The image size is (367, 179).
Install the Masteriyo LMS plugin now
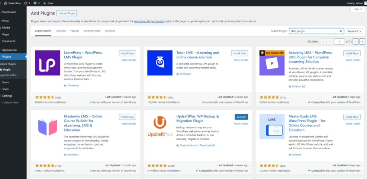(x=127, y=117)
